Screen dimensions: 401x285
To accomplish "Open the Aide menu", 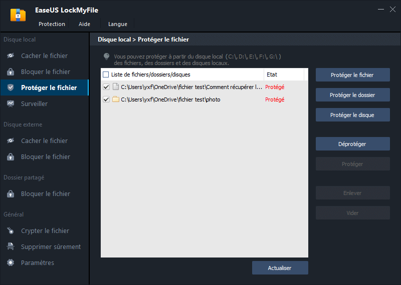I will point(84,24).
